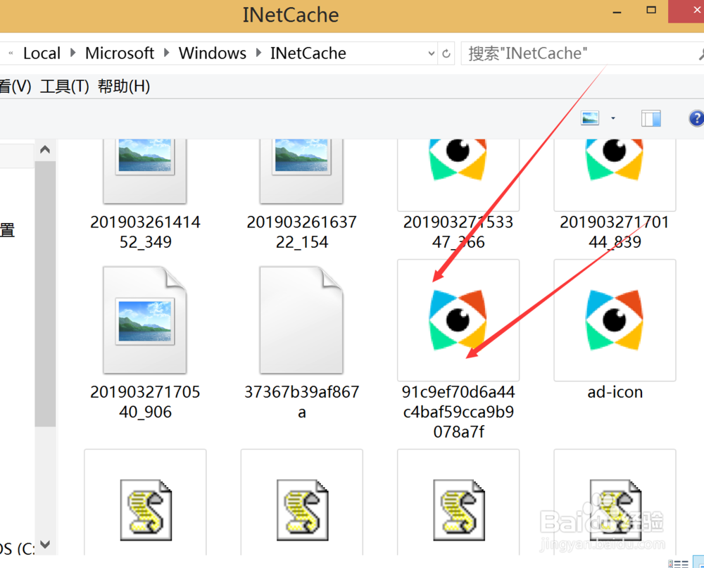Click the navigation pane scroll-up arrow
The height and width of the screenshot is (568, 704).
click(45, 149)
